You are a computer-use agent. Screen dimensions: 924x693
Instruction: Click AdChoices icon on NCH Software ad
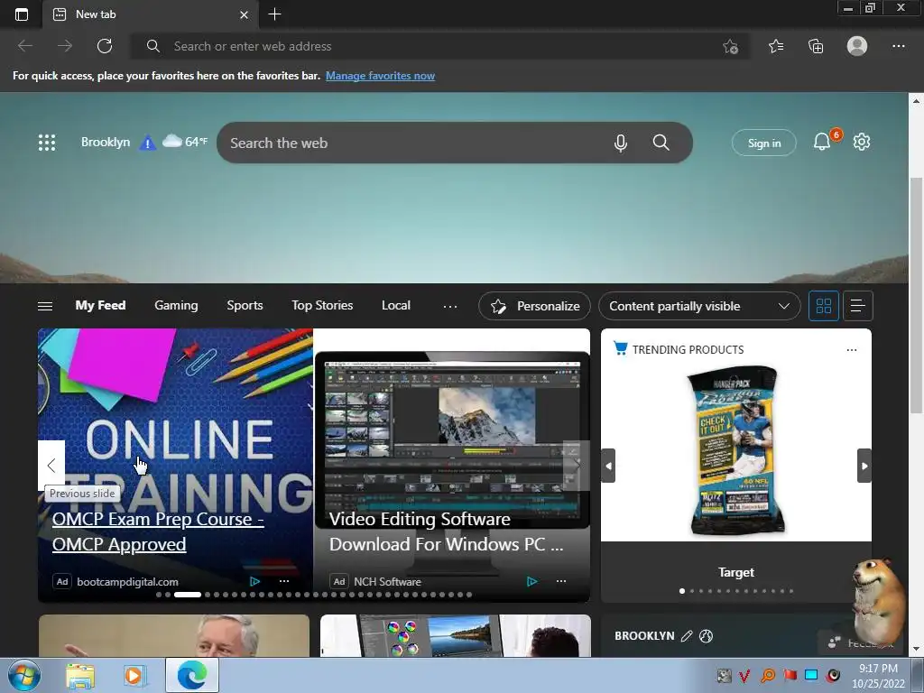tap(531, 582)
